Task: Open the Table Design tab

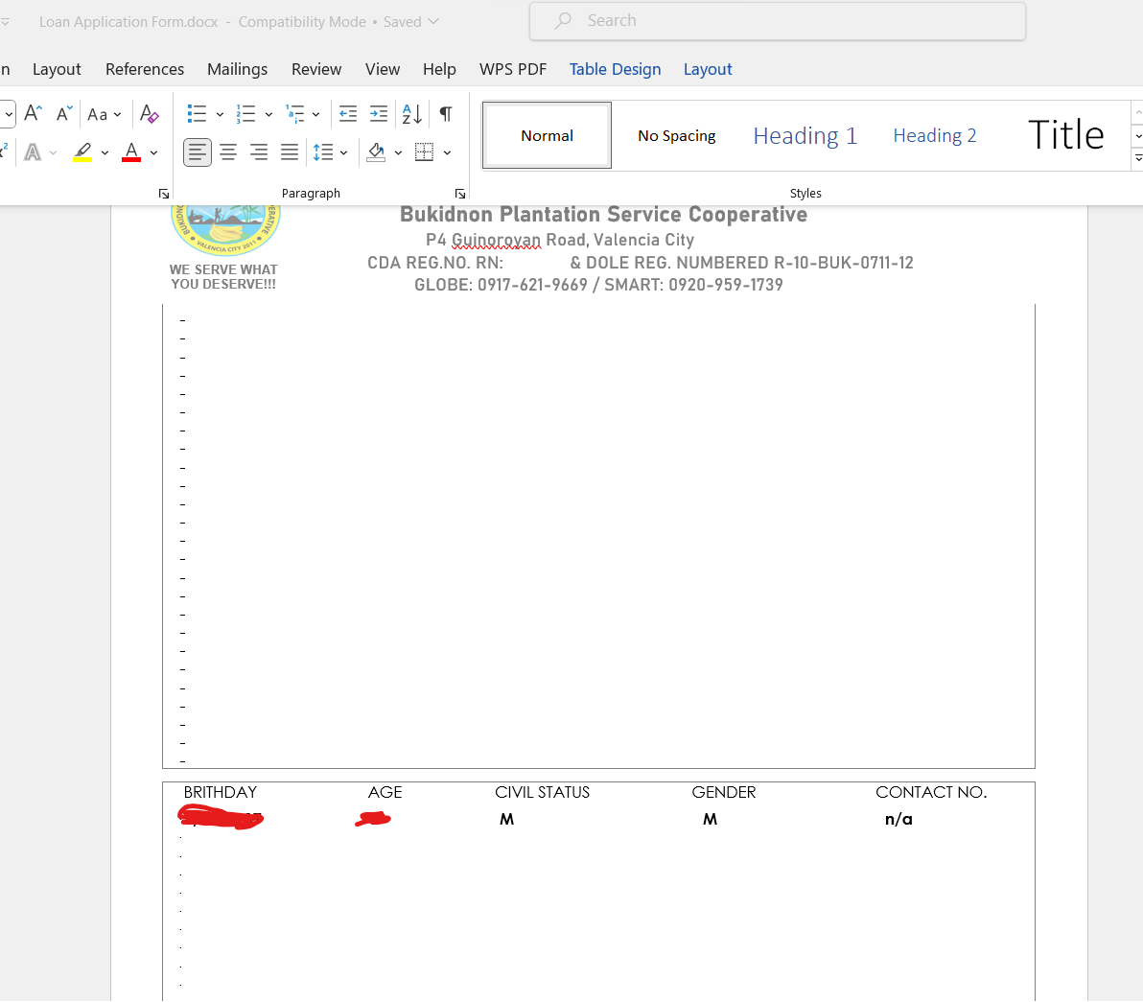Action: [615, 69]
